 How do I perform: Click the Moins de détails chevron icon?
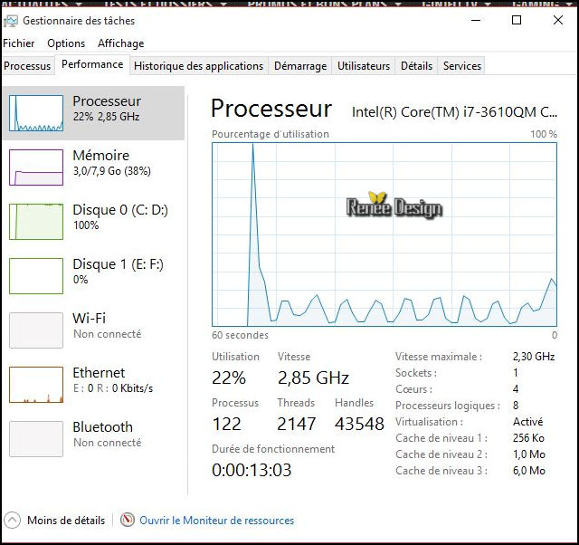click(12, 521)
